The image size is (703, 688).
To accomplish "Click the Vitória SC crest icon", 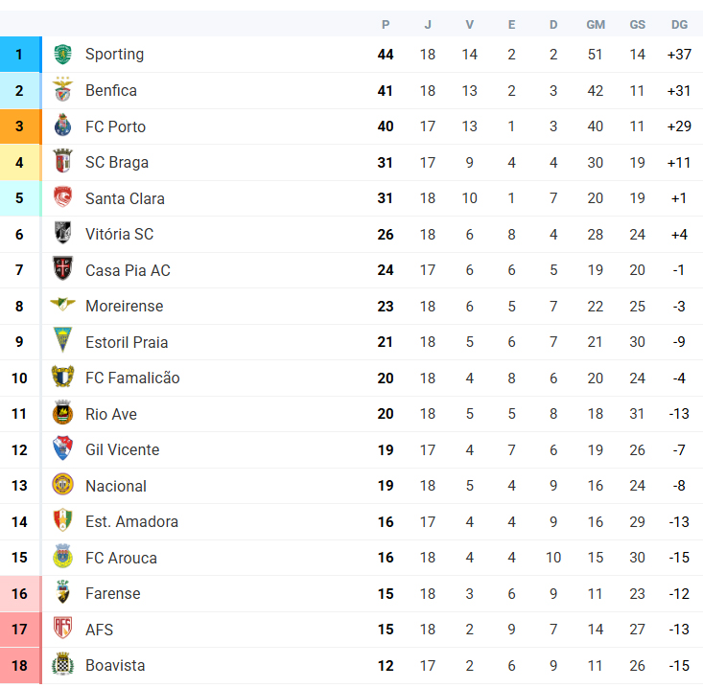I will [62, 234].
